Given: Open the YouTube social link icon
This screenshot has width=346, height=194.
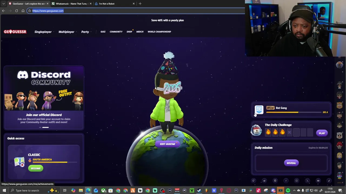Looking at the screenshot, I should pos(318,181).
